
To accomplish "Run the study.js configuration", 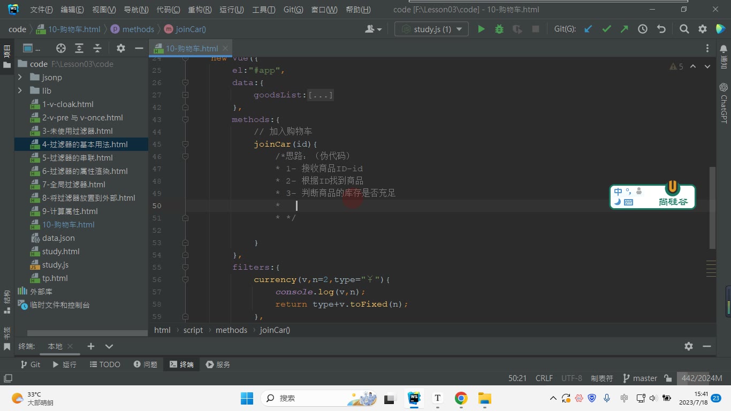I will [481, 29].
